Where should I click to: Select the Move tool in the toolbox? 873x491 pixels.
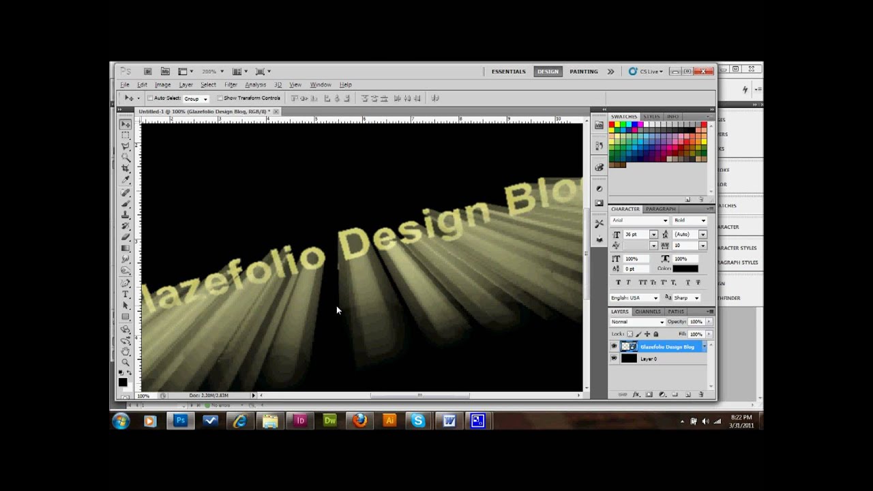tap(125, 125)
